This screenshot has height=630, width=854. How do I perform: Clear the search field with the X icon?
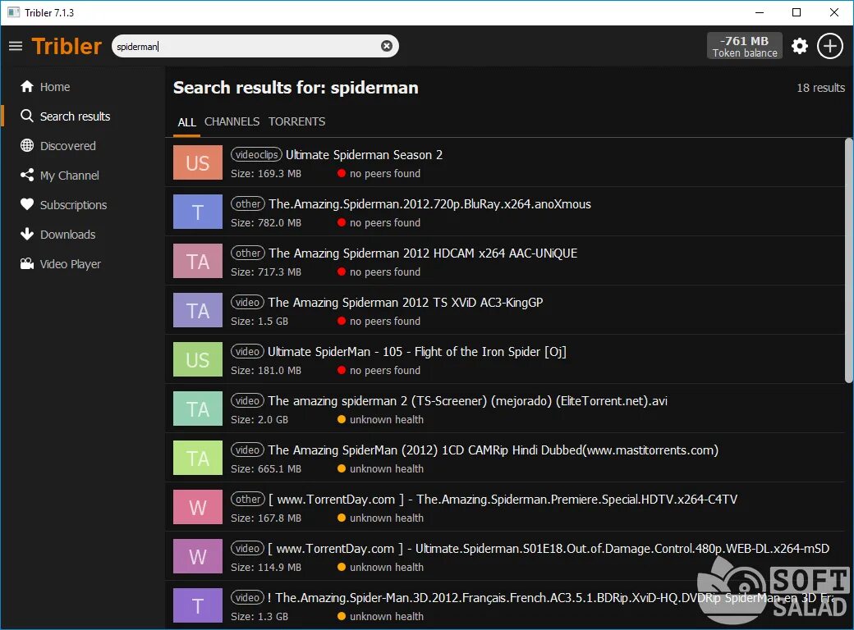pyautogui.click(x=386, y=46)
